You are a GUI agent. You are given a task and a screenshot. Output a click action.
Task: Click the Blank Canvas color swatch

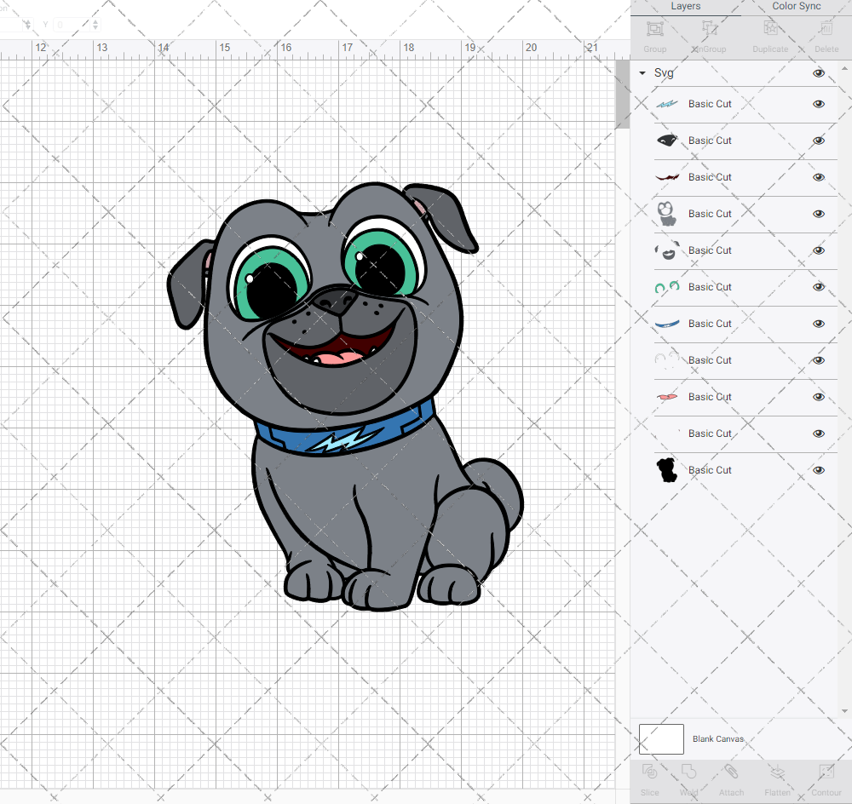pyautogui.click(x=661, y=738)
